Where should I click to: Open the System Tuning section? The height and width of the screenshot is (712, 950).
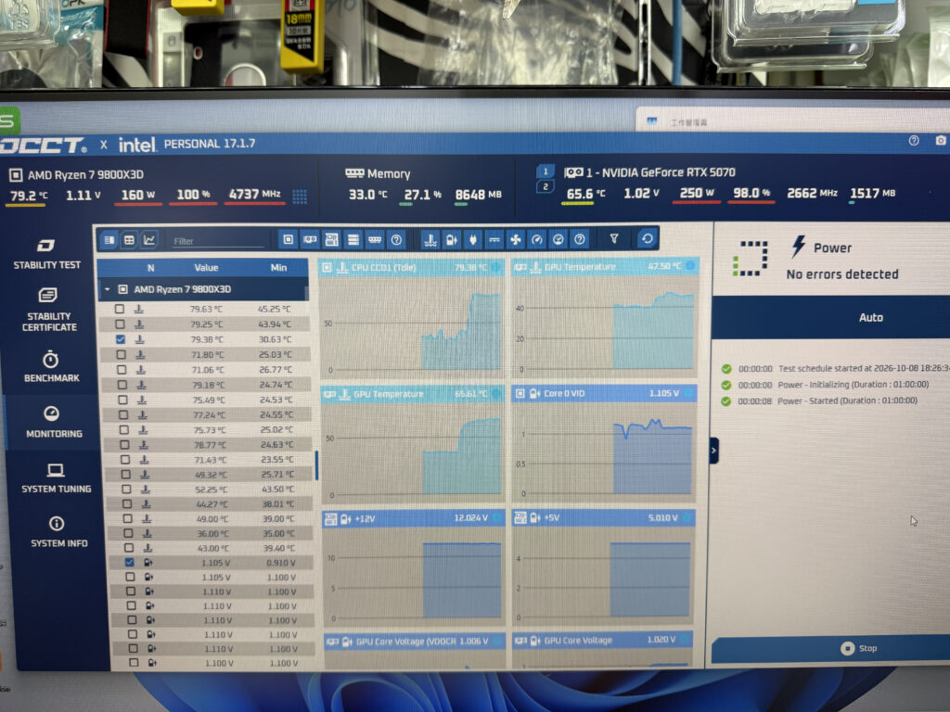[57, 478]
